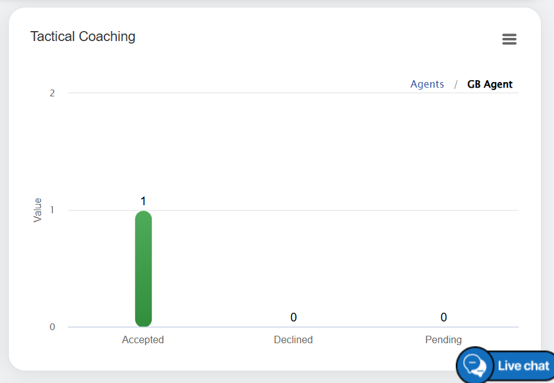
Task: Click the Live chat speech bubble icon
Action: pyautogui.click(x=476, y=365)
